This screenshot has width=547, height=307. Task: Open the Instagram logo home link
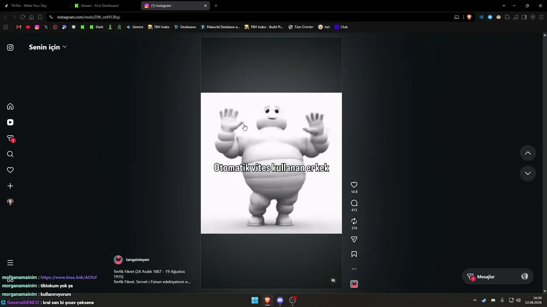click(10, 47)
